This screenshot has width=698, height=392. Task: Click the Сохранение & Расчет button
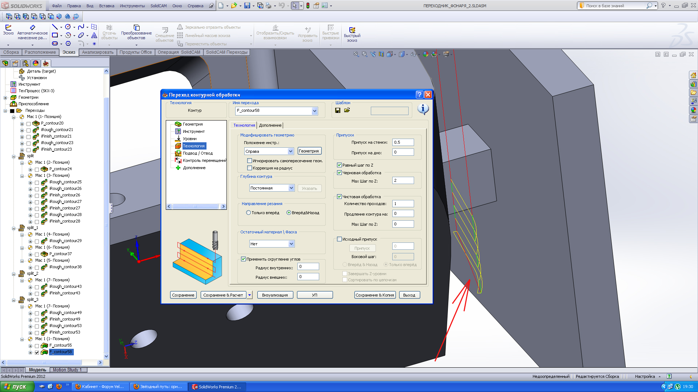(x=223, y=295)
